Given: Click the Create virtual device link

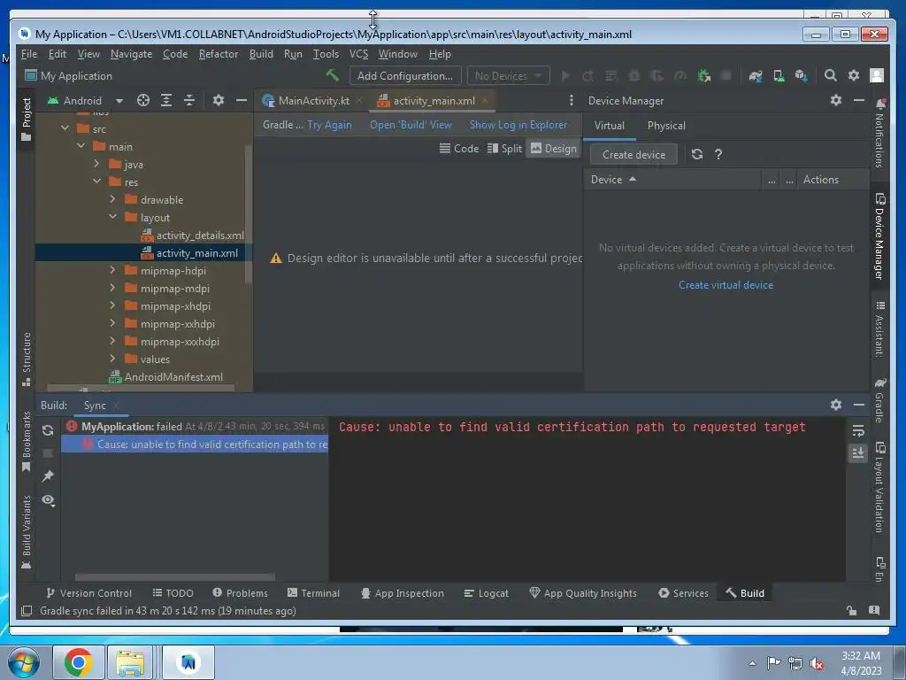Looking at the screenshot, I should [726, 284].
